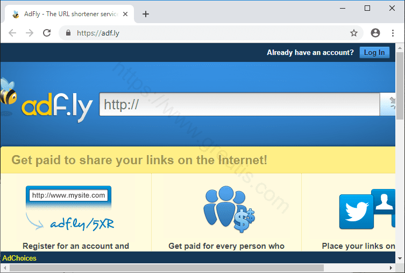Viewport: 405px width, 273px height.
Task: Close the AdFly tab
Action: (x=125, y=14)
